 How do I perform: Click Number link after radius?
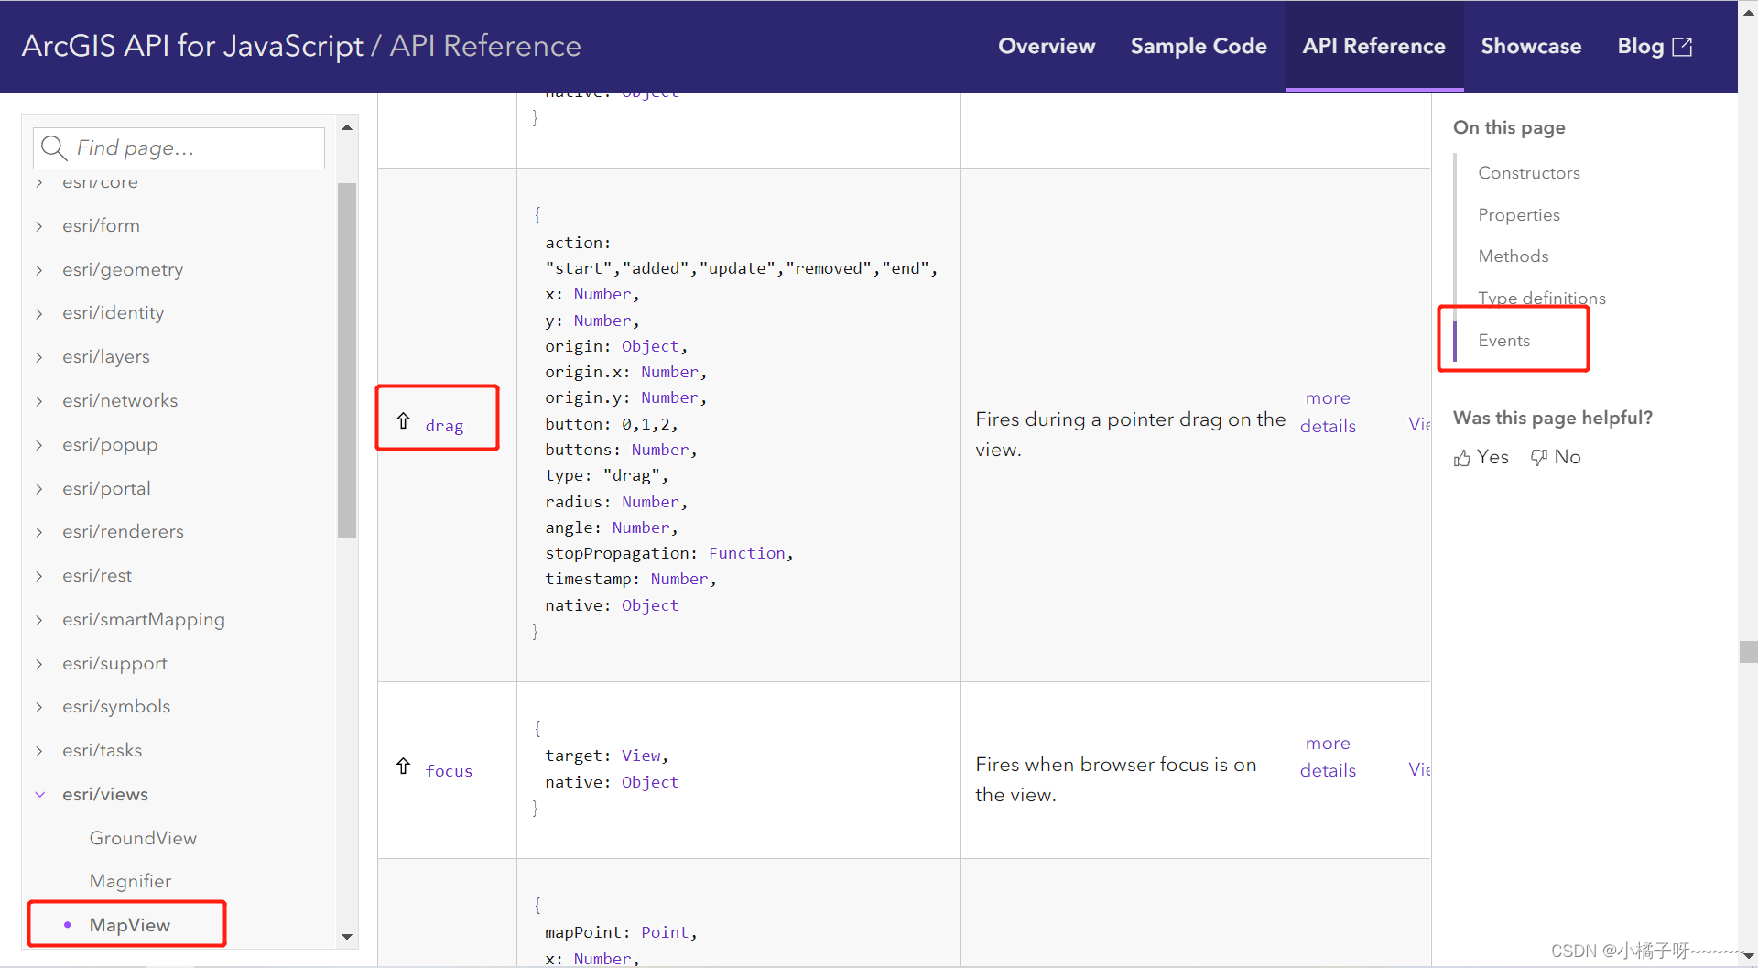click(x=650, y=502)
